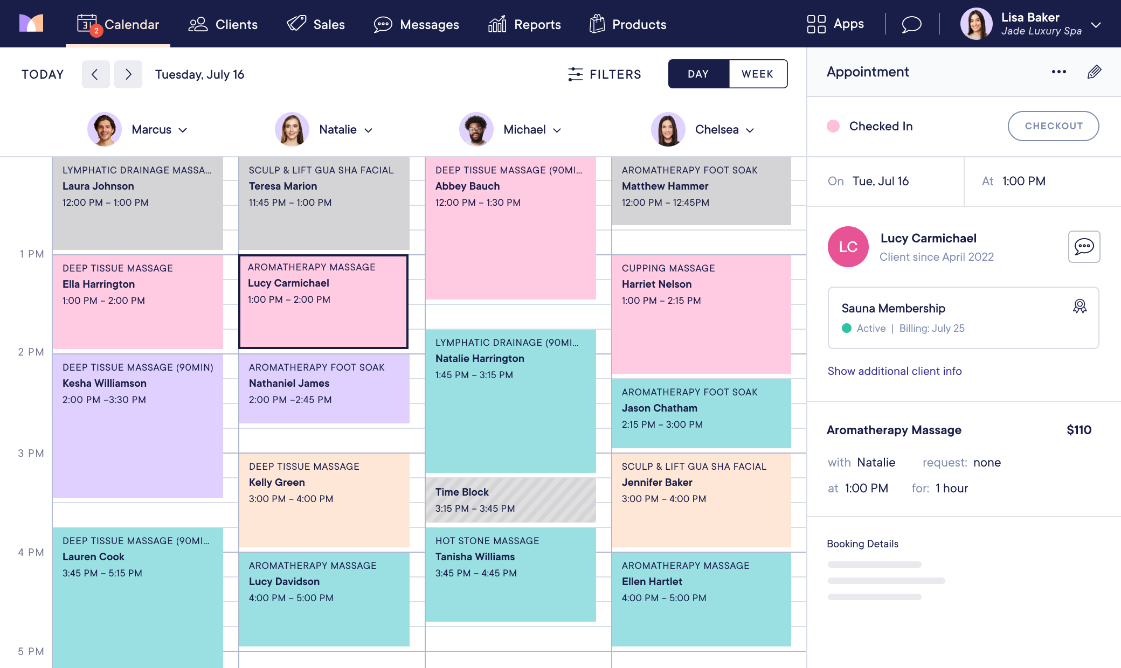
Task: Open more options with the ellipsis icon
Action: tap(1058, 72)
